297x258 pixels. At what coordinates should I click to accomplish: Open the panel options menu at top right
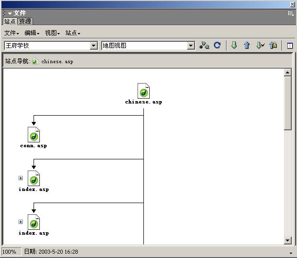pos(291,13)
